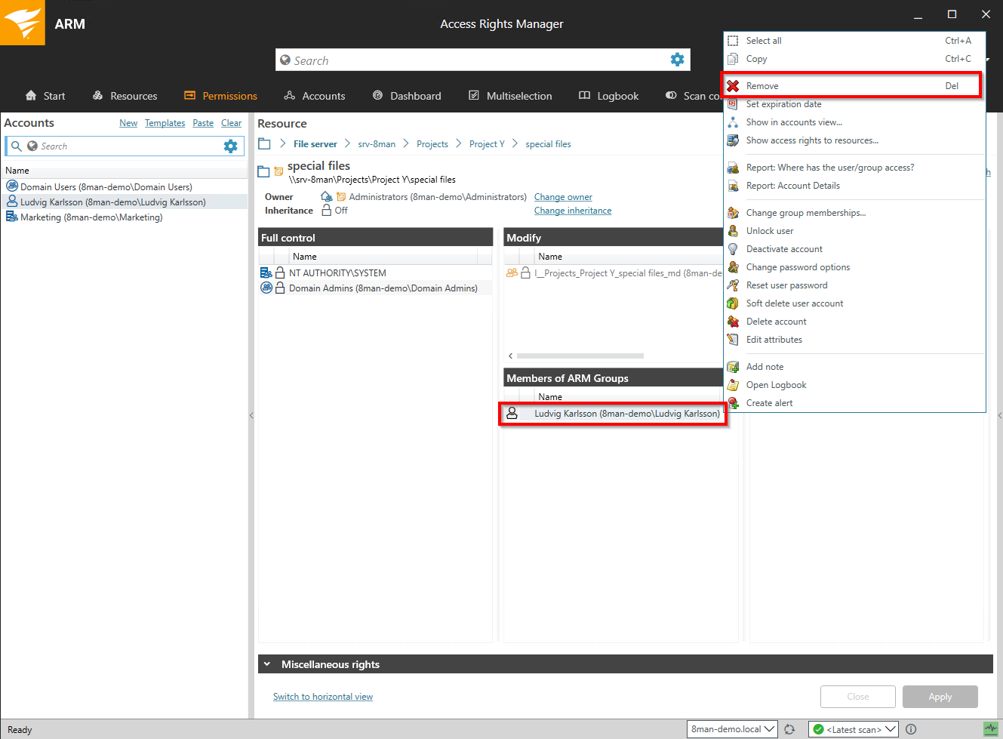Click the Change owner link

[x=563, y=197]
